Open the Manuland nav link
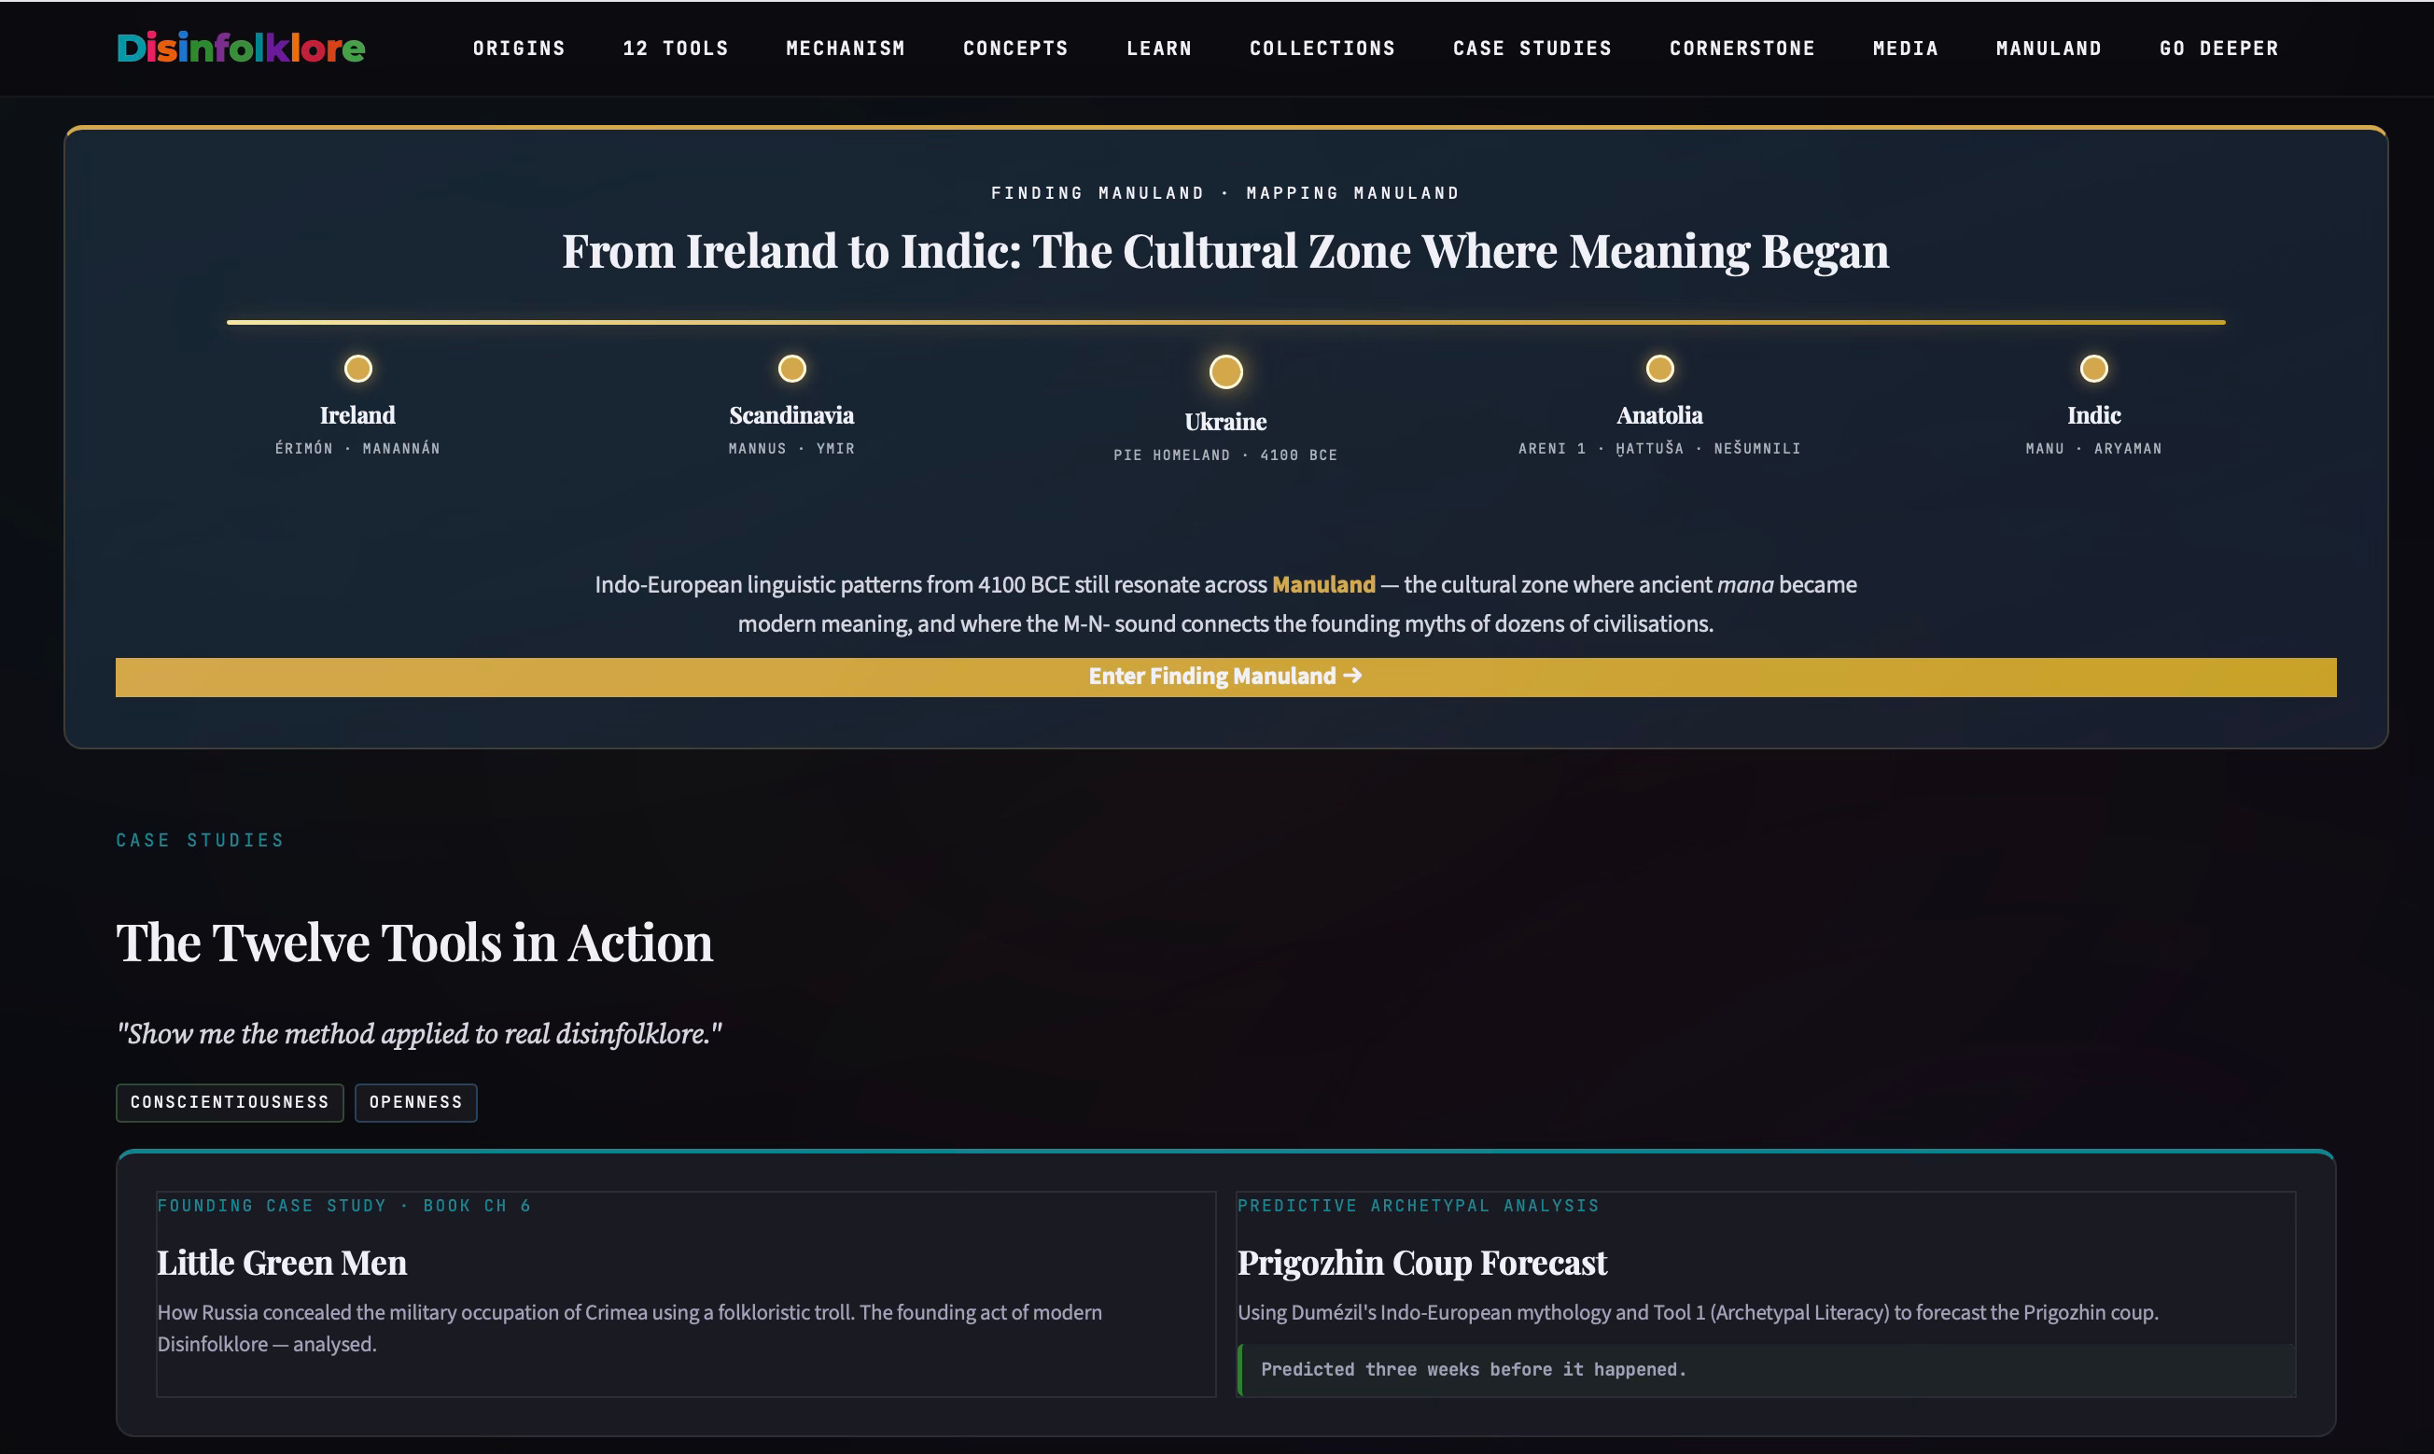The width and height of the screenshot is (2434, 1454). tap(2049, 48)
